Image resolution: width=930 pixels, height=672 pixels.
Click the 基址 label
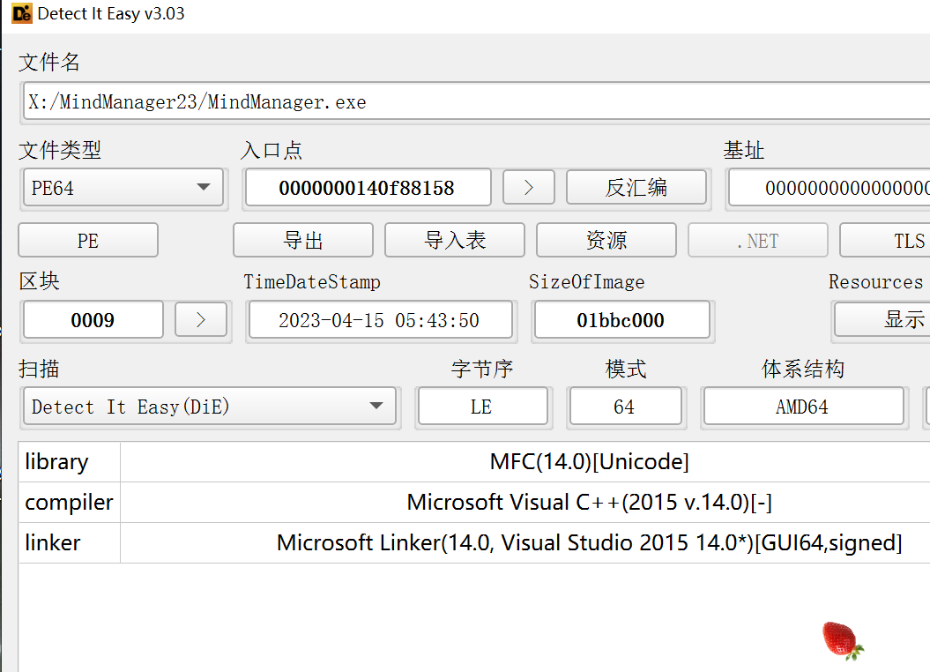tap(744, 150)
